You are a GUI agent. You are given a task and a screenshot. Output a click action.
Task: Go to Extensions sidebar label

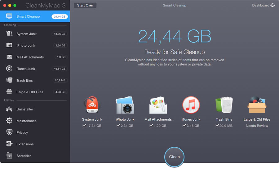coord(25,144)
